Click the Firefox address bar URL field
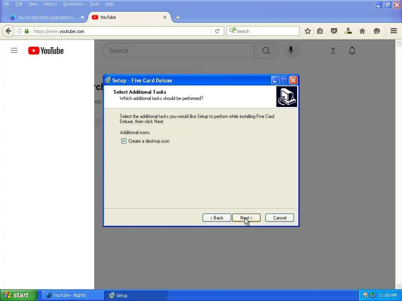402x301 pixels. coord(121,31)
